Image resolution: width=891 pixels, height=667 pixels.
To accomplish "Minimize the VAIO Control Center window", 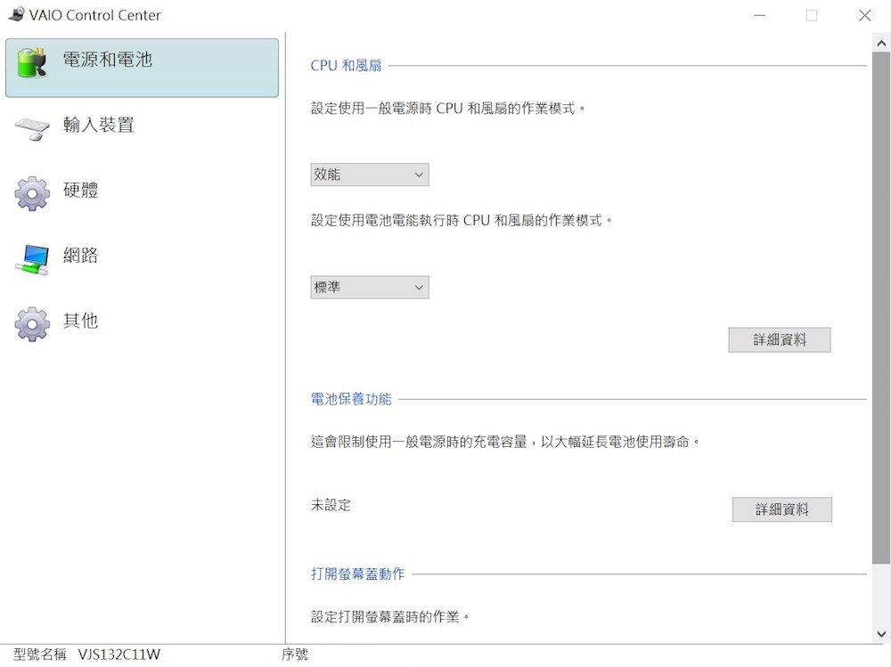I will 760,15.
